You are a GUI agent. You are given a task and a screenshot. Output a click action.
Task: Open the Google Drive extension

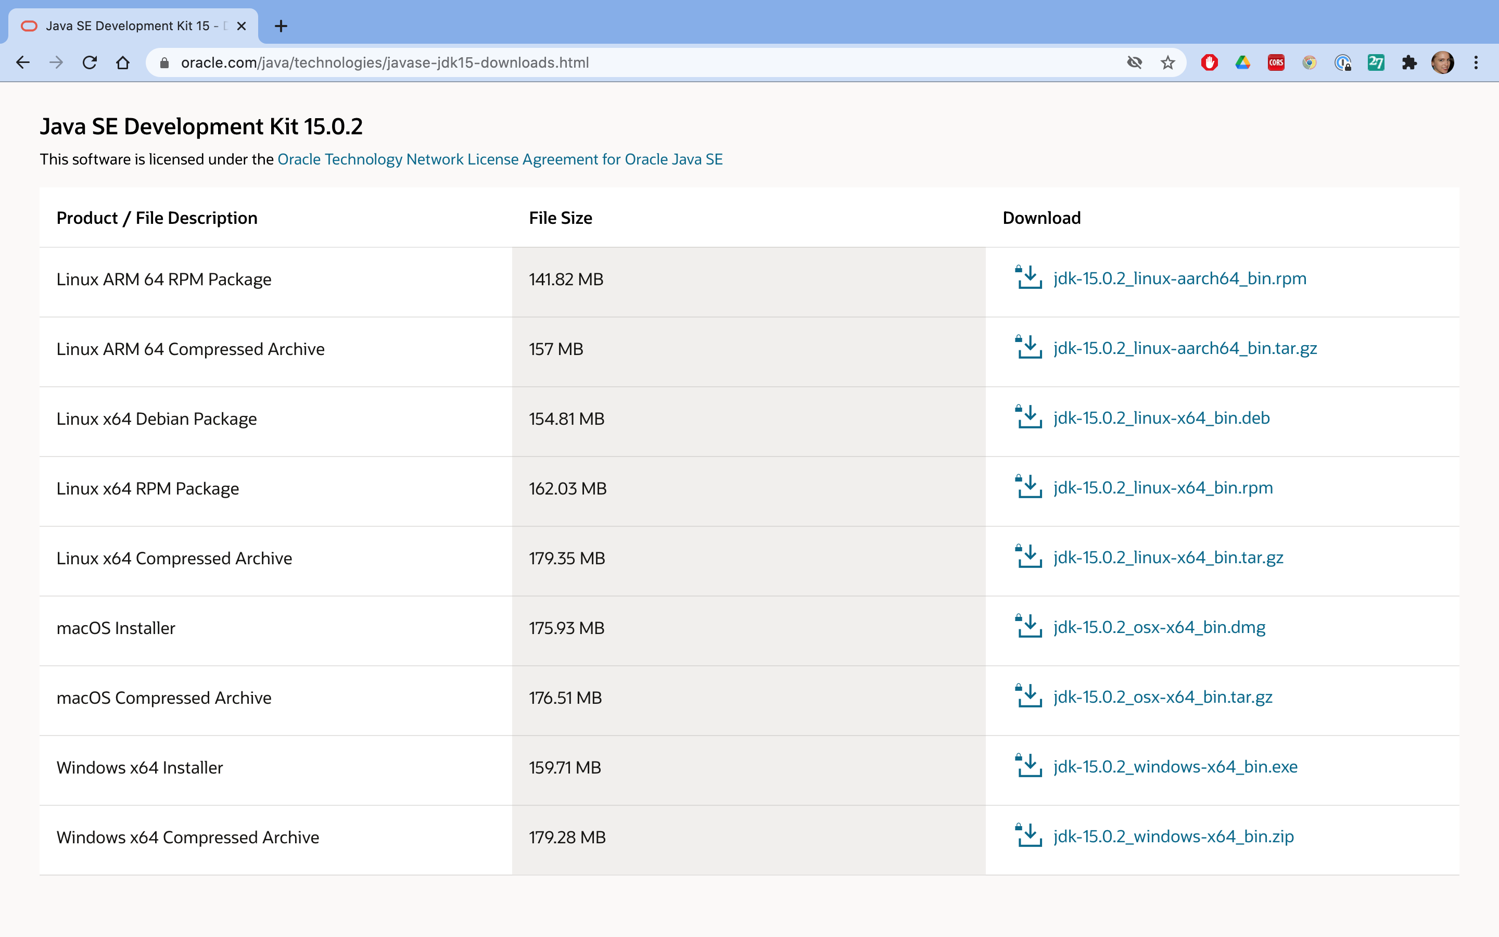point(1242,62)
